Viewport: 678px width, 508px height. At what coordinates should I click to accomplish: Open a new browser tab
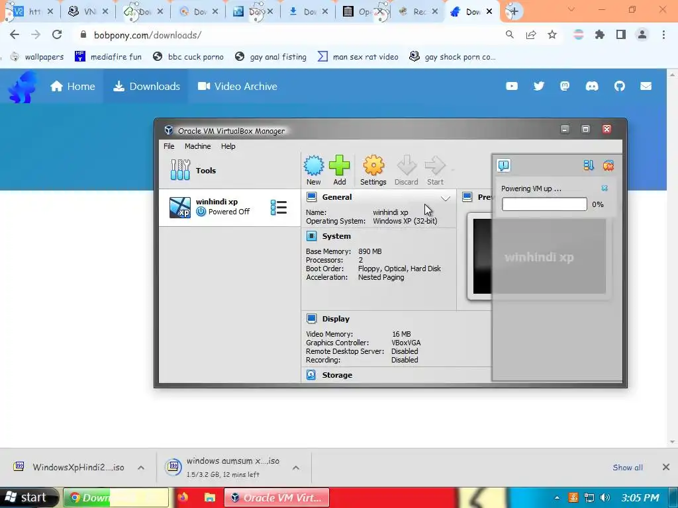click(x=514, y=11)
